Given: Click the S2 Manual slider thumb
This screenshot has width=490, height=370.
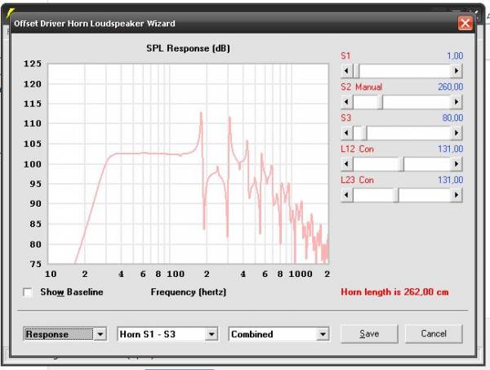Looking at the screenshot, I should point(380,102).
